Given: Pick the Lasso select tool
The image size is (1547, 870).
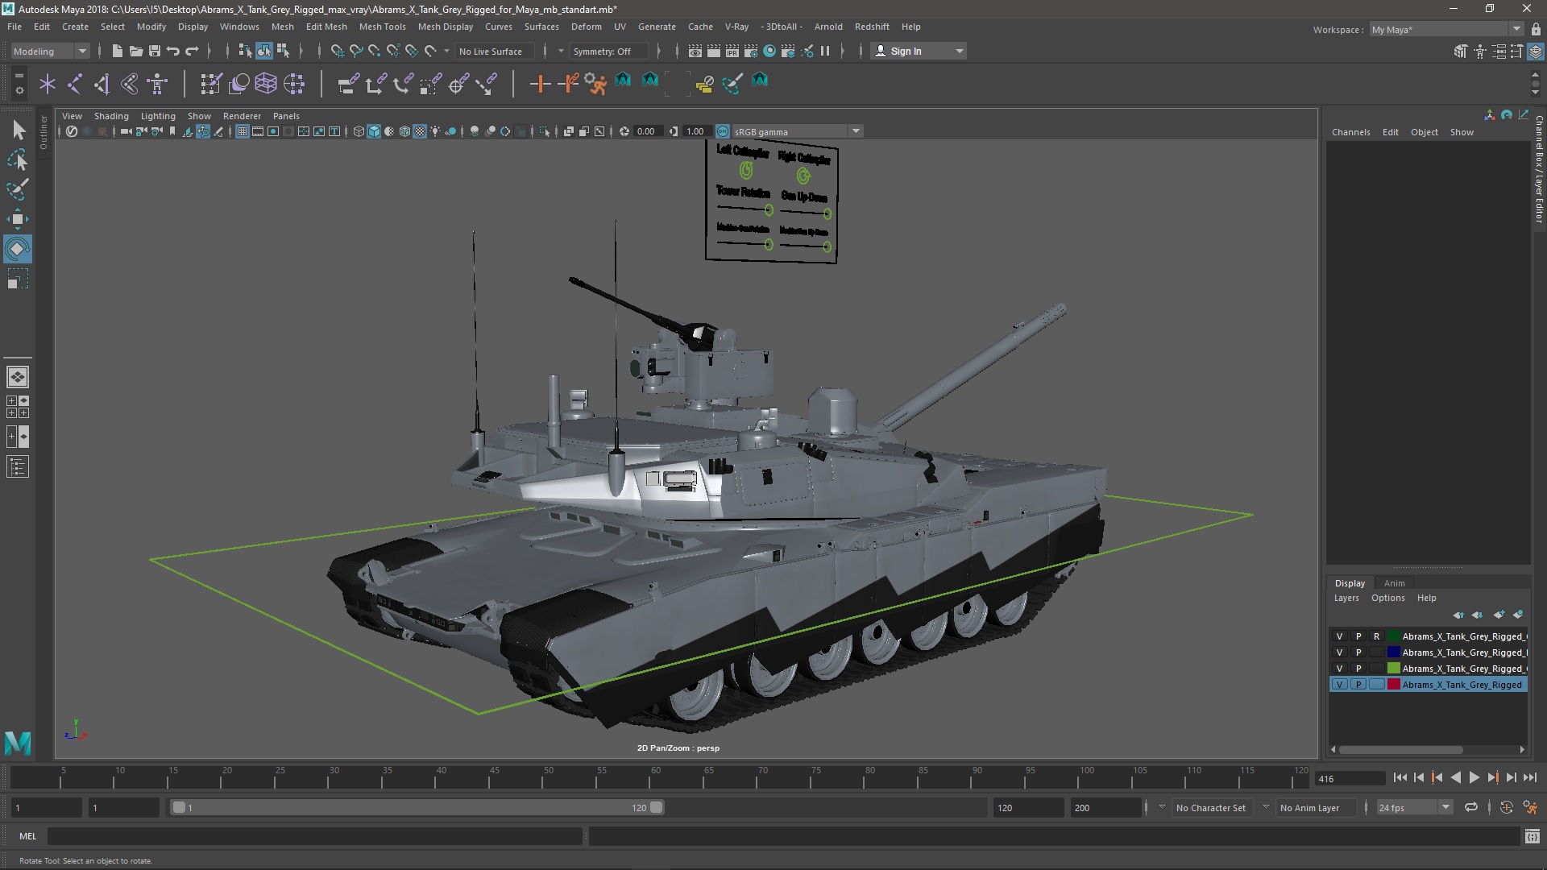Looking at the screenshot, I should coord(17,160).
